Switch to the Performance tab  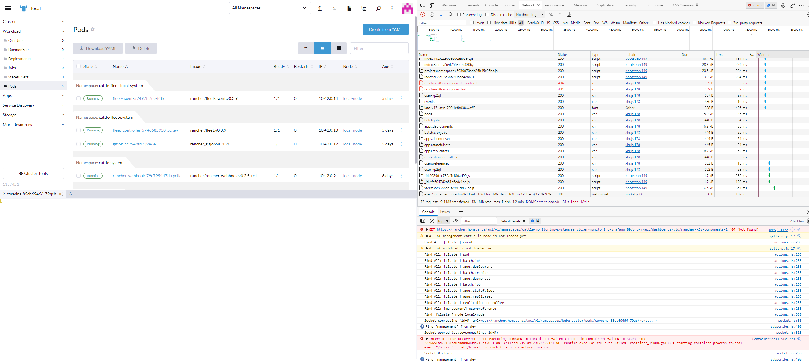pyautogui.click(x=554, y=5)
